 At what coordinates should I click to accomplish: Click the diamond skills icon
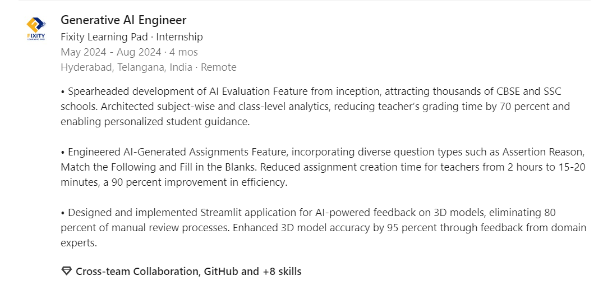66,272
